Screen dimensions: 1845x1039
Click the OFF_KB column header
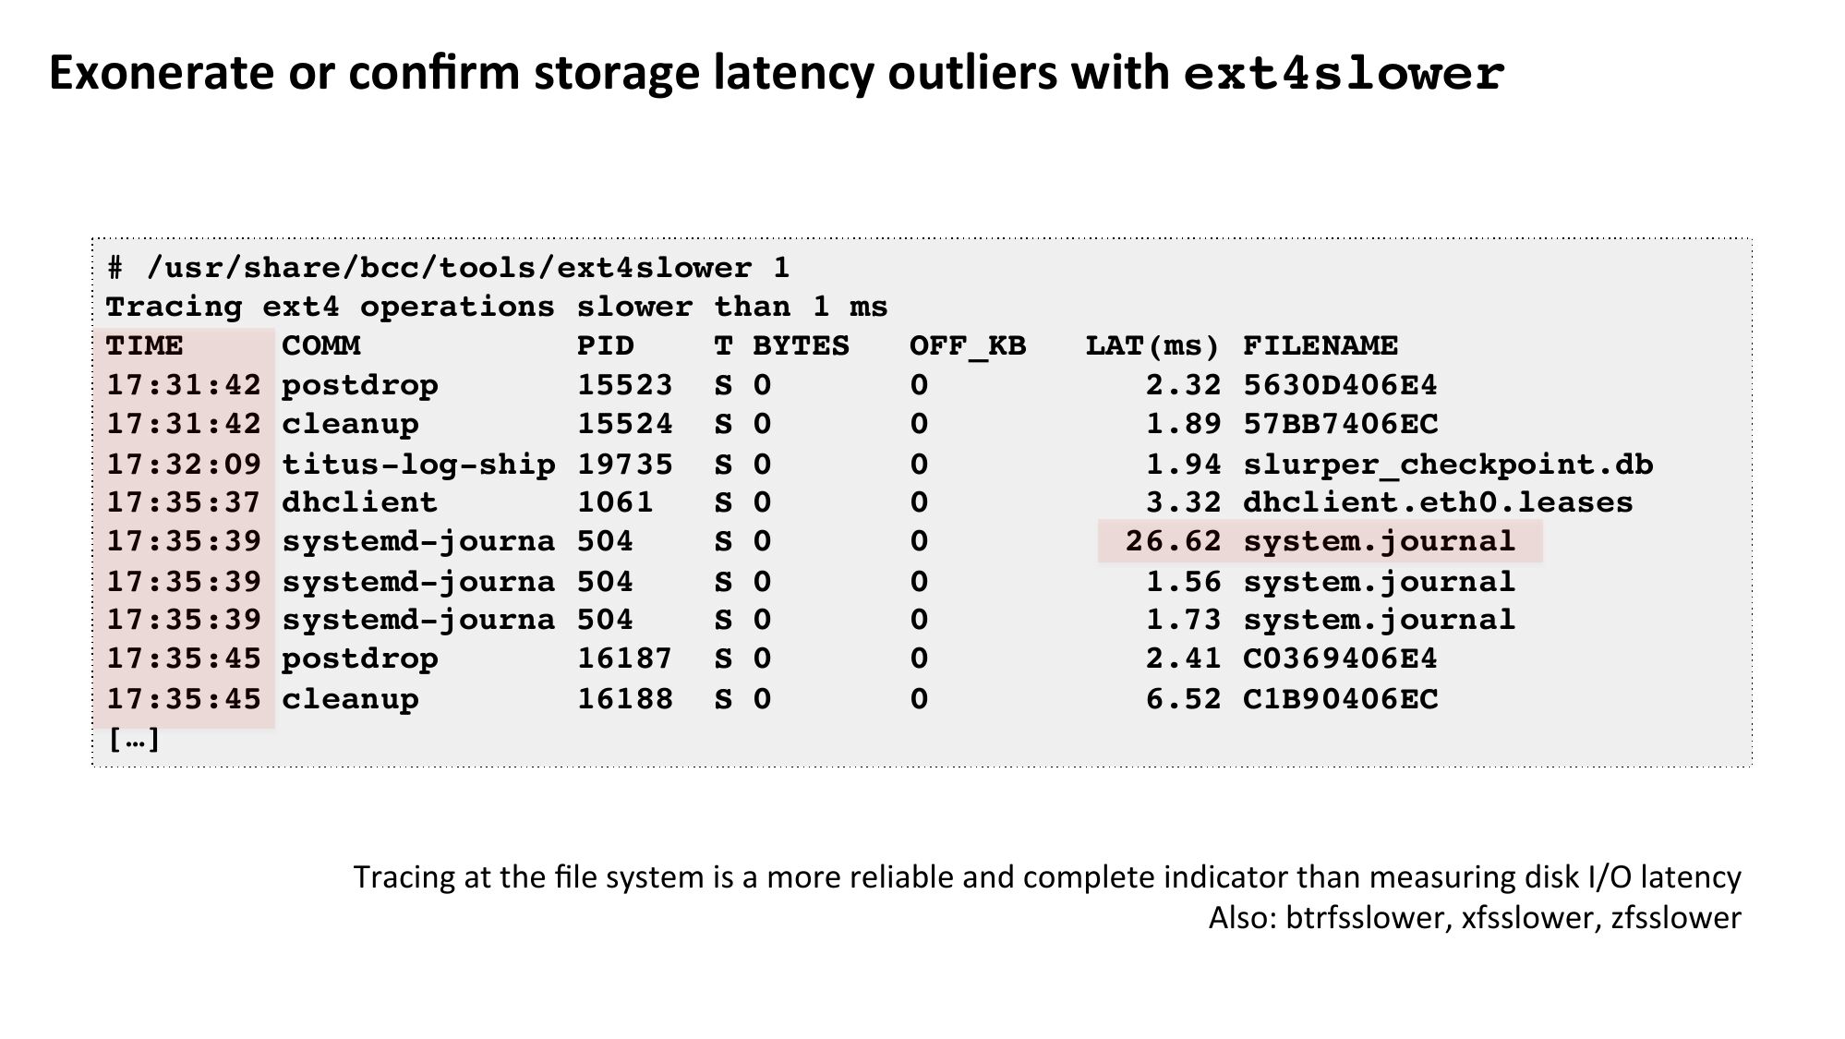[967, 345]
